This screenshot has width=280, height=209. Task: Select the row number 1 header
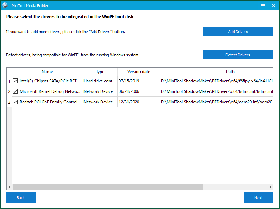pos(9,81)
